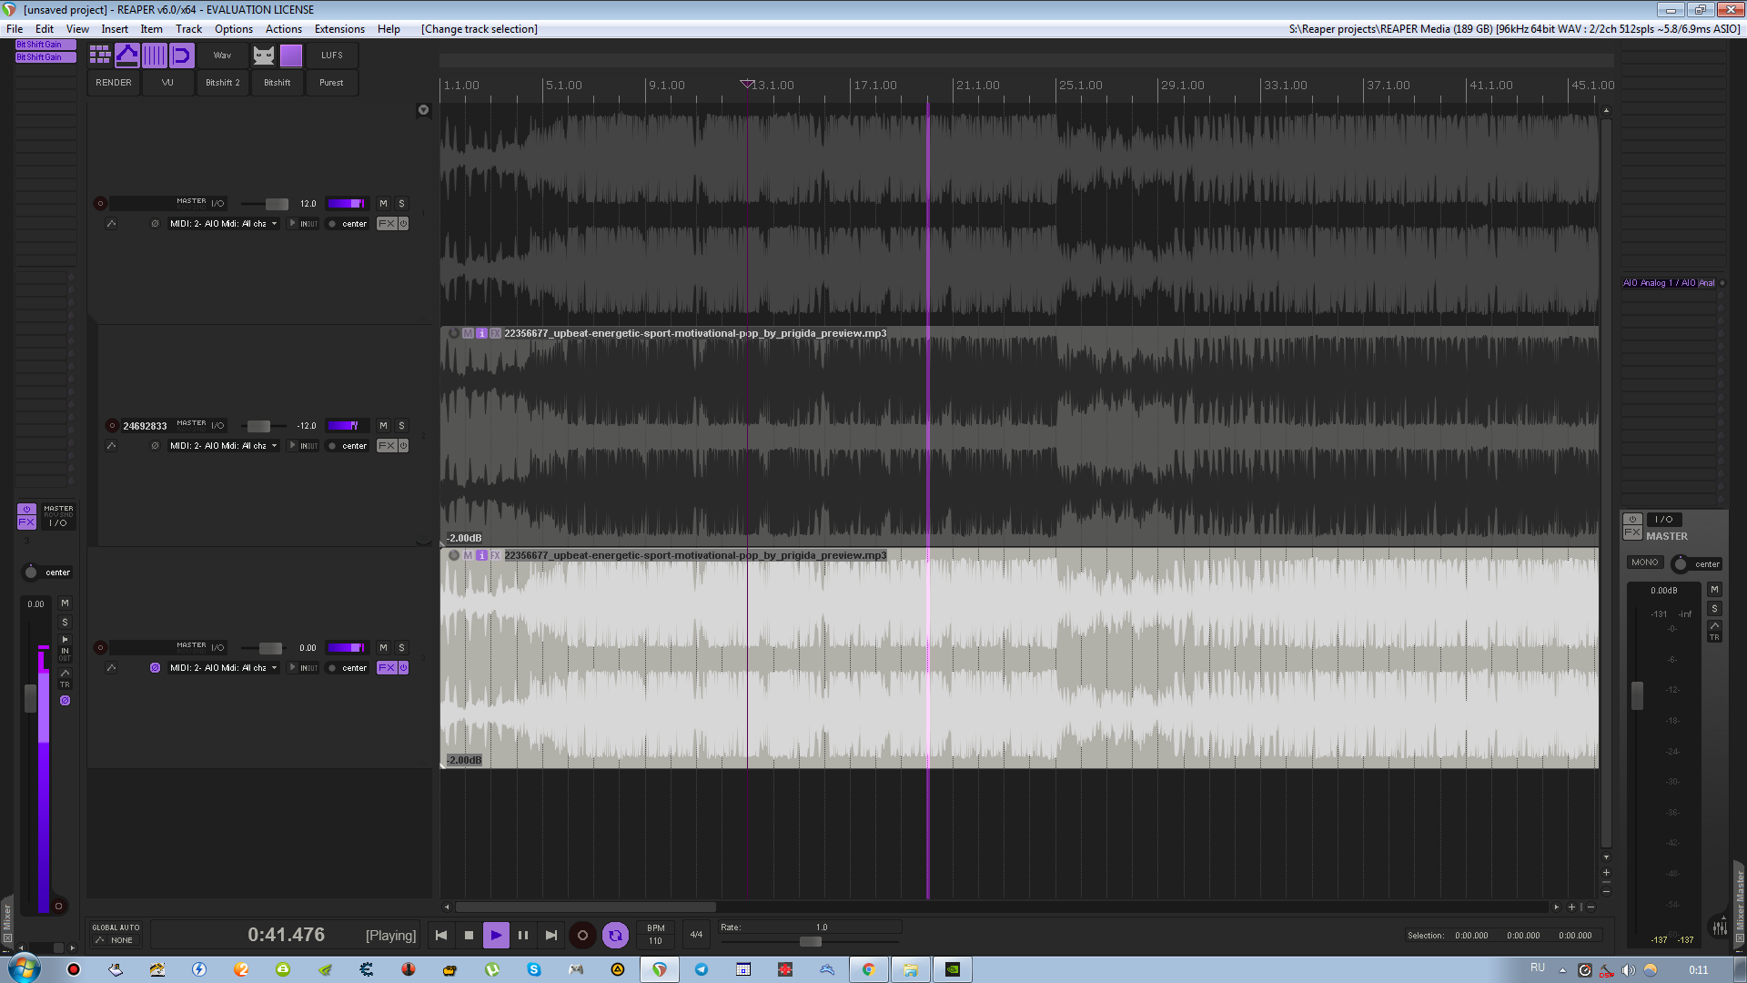Screen dimensions: 1747x983
Task: Stop playback in transport
Action: 469,935
